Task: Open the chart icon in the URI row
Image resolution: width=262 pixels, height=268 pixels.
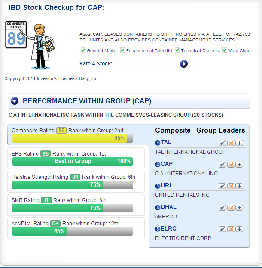Action: point(231,186)
